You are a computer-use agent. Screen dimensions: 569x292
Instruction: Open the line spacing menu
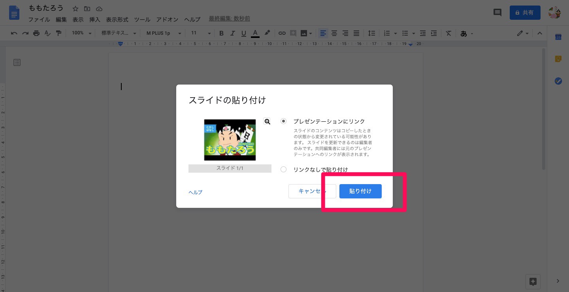(371, 33)
